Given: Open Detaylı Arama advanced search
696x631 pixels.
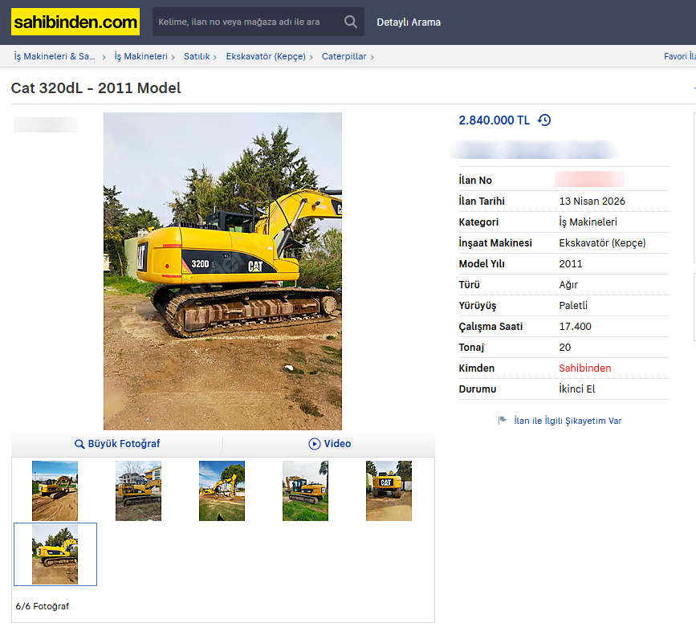Looking at the screenshot, I should (409, 22).
